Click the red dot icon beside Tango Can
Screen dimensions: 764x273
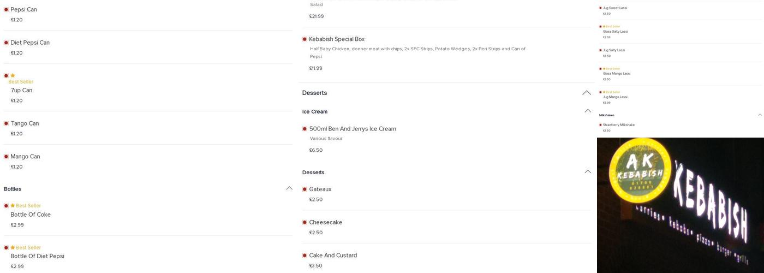pyautogui.click(x=6, y=123)
